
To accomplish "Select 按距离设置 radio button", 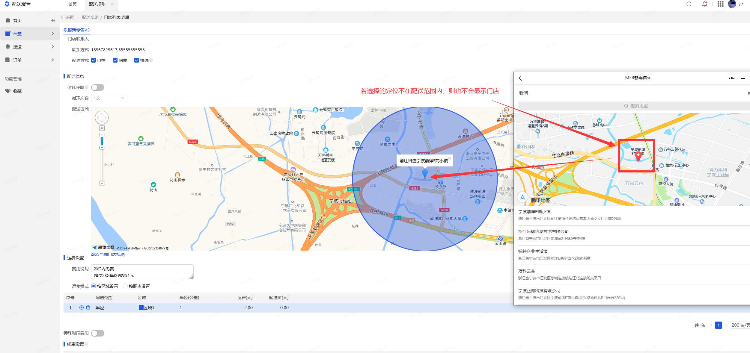I will [x=125, y=286].
